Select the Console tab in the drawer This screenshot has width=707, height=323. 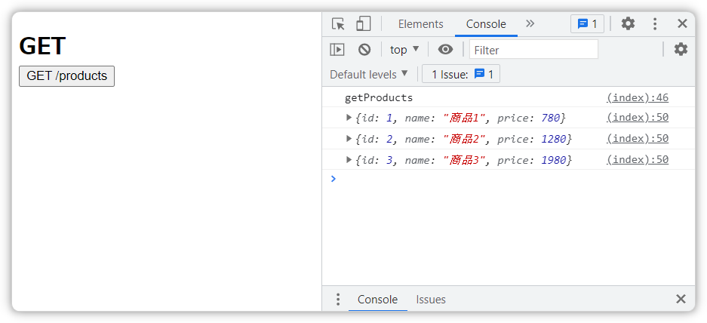(377, 300)
